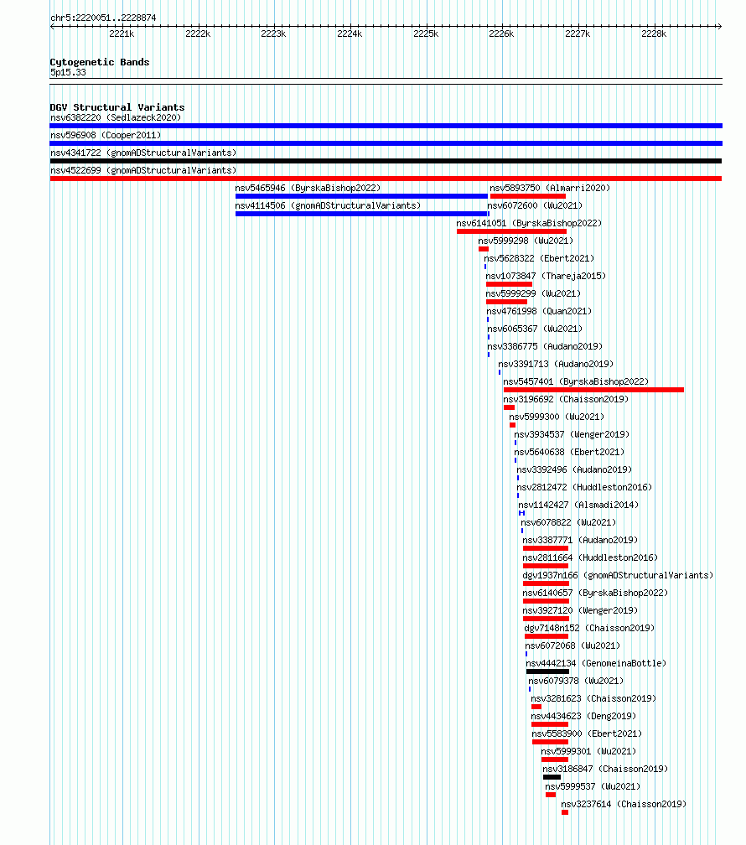Open nsv5999298 (Wu2021) variant

tap(526, 241)
